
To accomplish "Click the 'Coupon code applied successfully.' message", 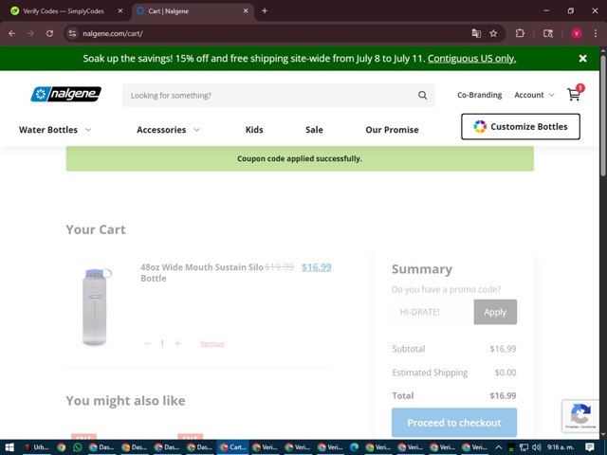I will [x=300, y=158].
